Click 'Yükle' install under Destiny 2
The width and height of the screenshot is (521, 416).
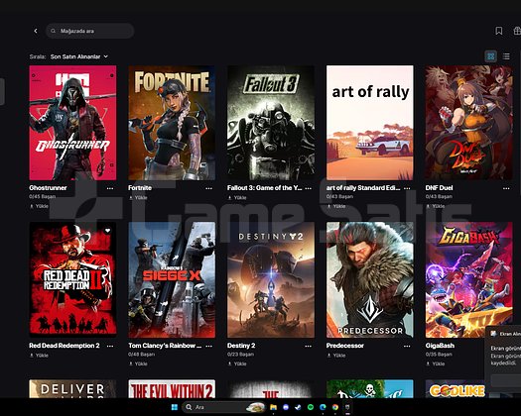coord(237,364)
